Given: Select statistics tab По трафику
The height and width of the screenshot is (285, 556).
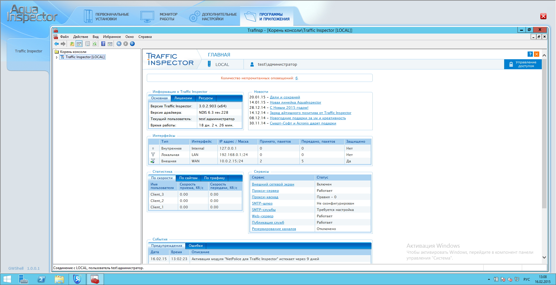Looking at the screenshot, I should point(214,178).
